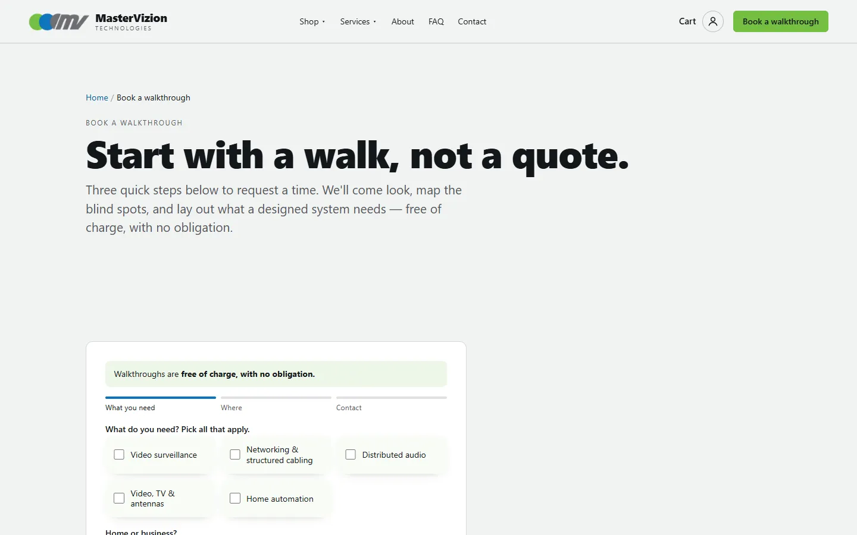The height and width of the screenshot is (535, 857).
Task: Click the 'What do you need? Pick all that apply.' label
Action: click(x=177, y=429)
